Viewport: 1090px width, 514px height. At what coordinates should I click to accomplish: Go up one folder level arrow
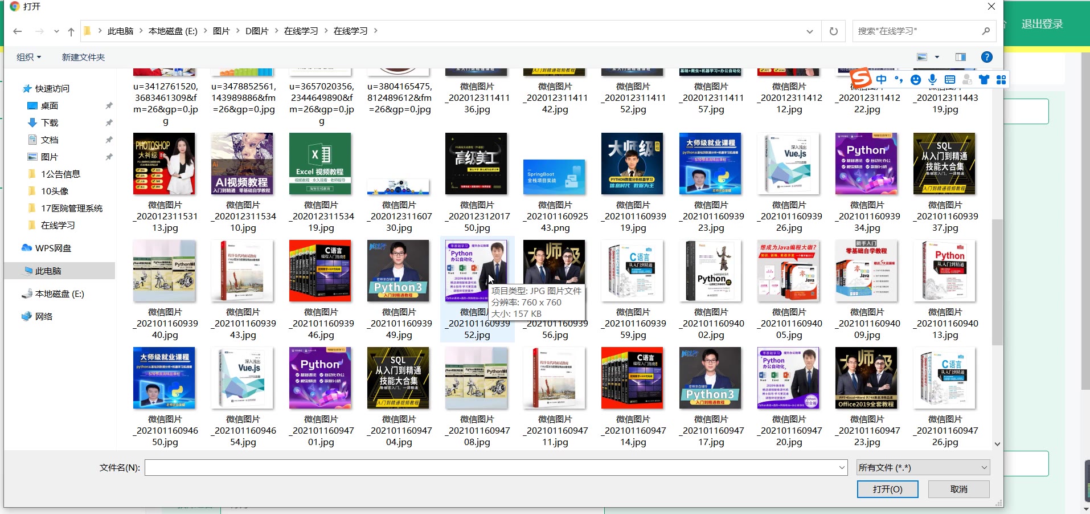(71, 31)
